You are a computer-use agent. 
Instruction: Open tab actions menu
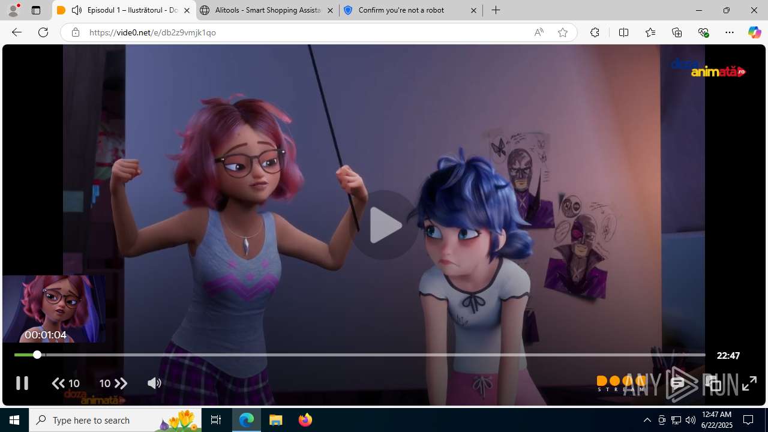[x=36, y=10]
